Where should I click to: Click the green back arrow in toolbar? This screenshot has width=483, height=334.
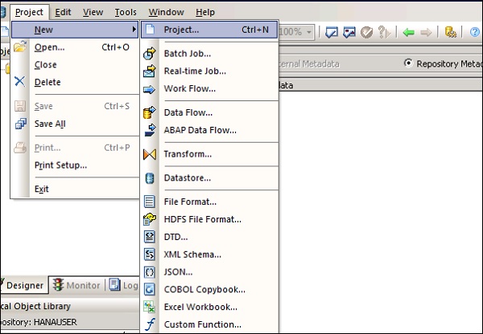point(408,32)
